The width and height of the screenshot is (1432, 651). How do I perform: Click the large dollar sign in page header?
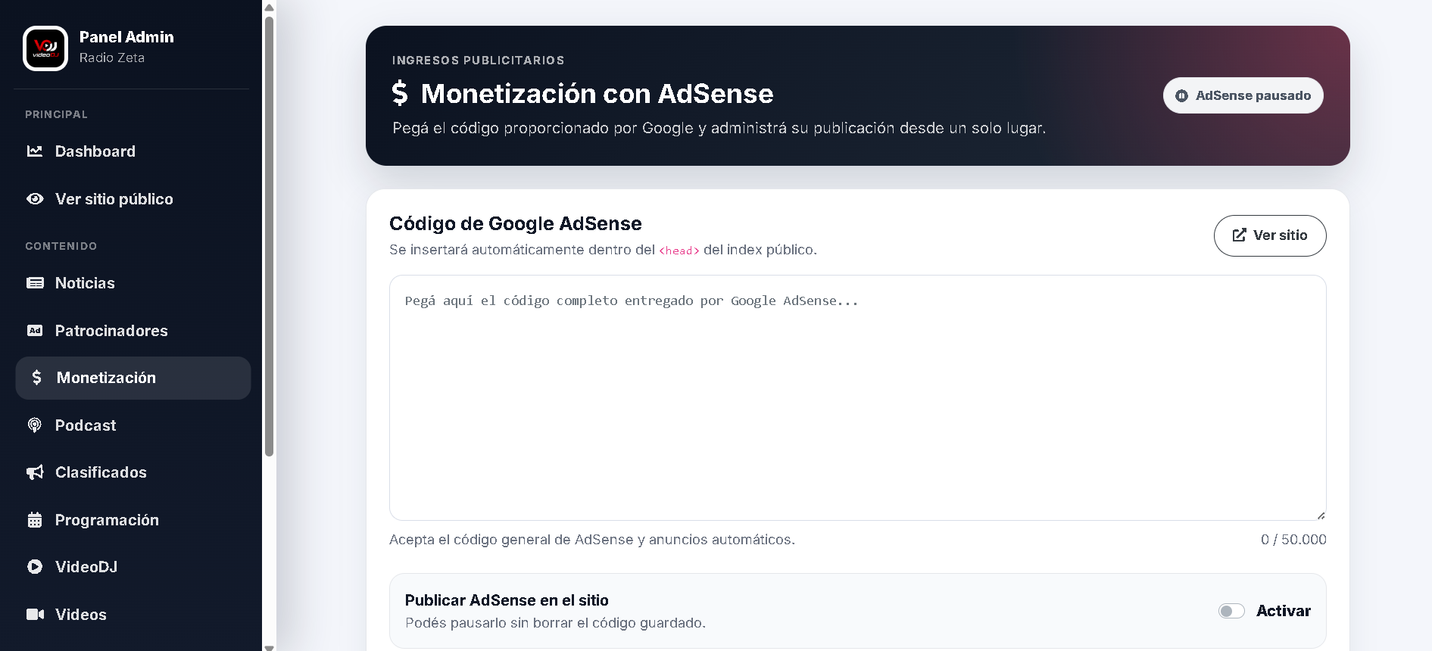(x=400, y=93)
